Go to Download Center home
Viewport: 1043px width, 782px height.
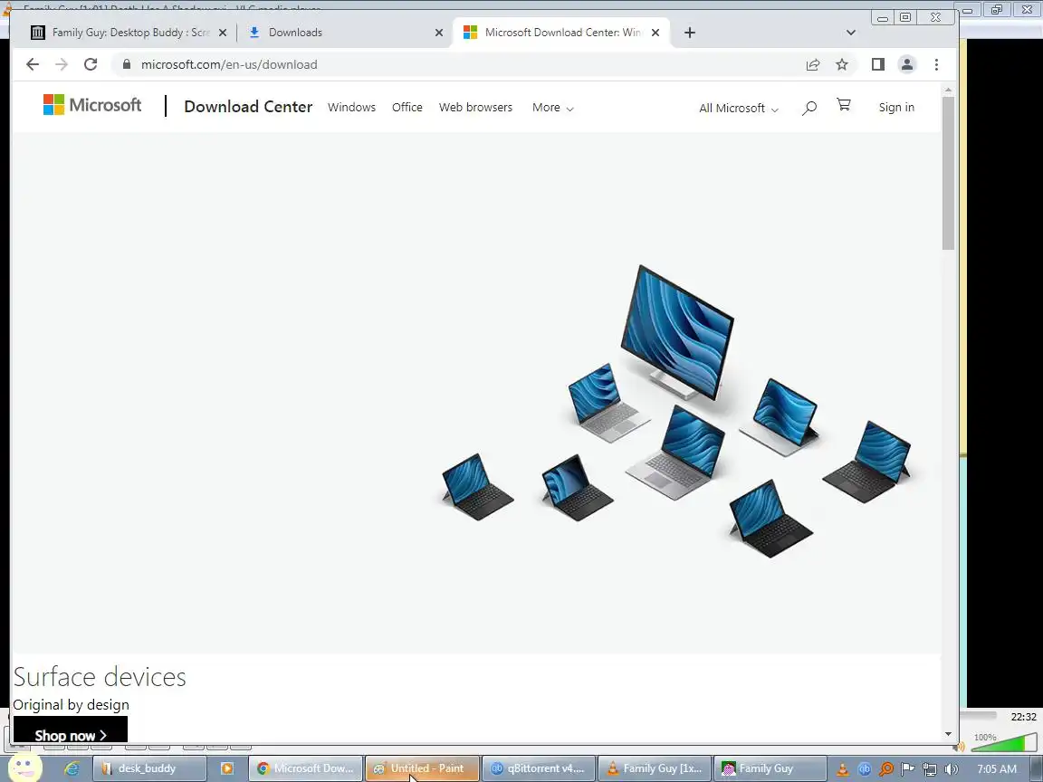tap(248, 107)
